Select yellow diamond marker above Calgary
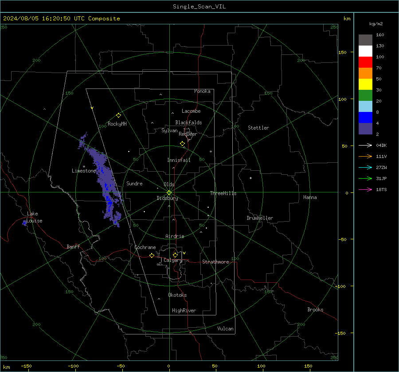The width and height of the screenshot is (399, 372). pyautogui.click(x=175, y=255)
